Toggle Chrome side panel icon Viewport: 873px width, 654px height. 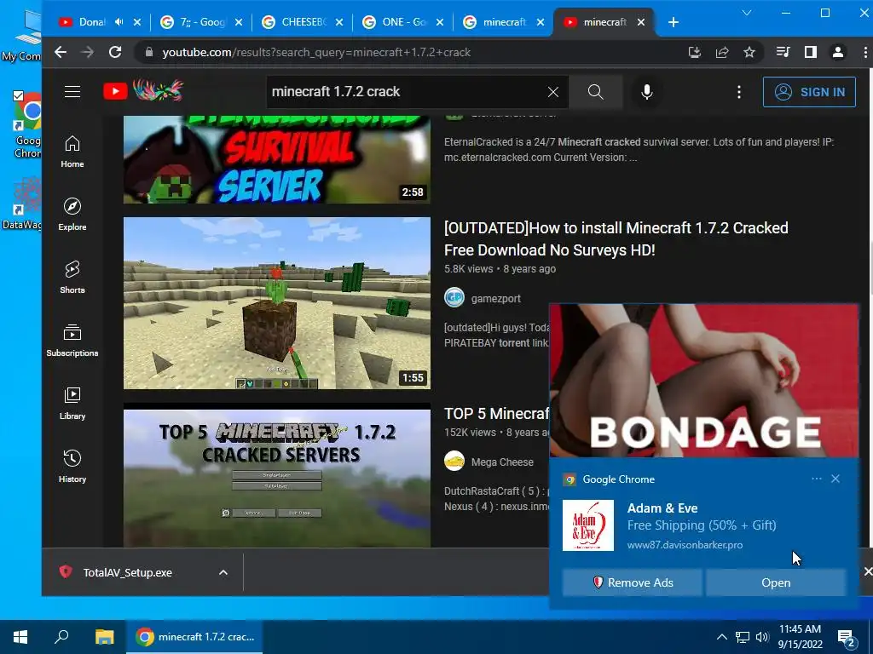[811, 52]
